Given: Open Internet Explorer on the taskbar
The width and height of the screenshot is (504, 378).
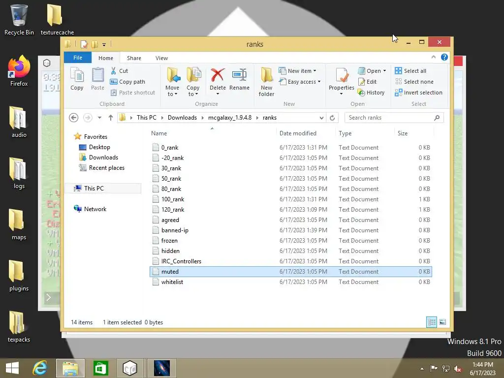Looking at the screenshot, I should tap(40, 368).
